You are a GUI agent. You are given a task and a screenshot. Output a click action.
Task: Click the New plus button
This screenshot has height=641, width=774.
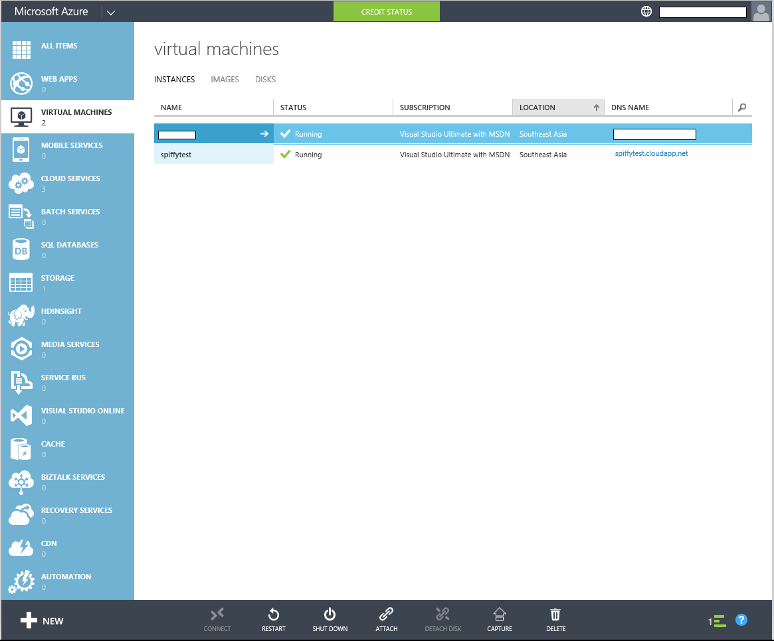point(41,620)
